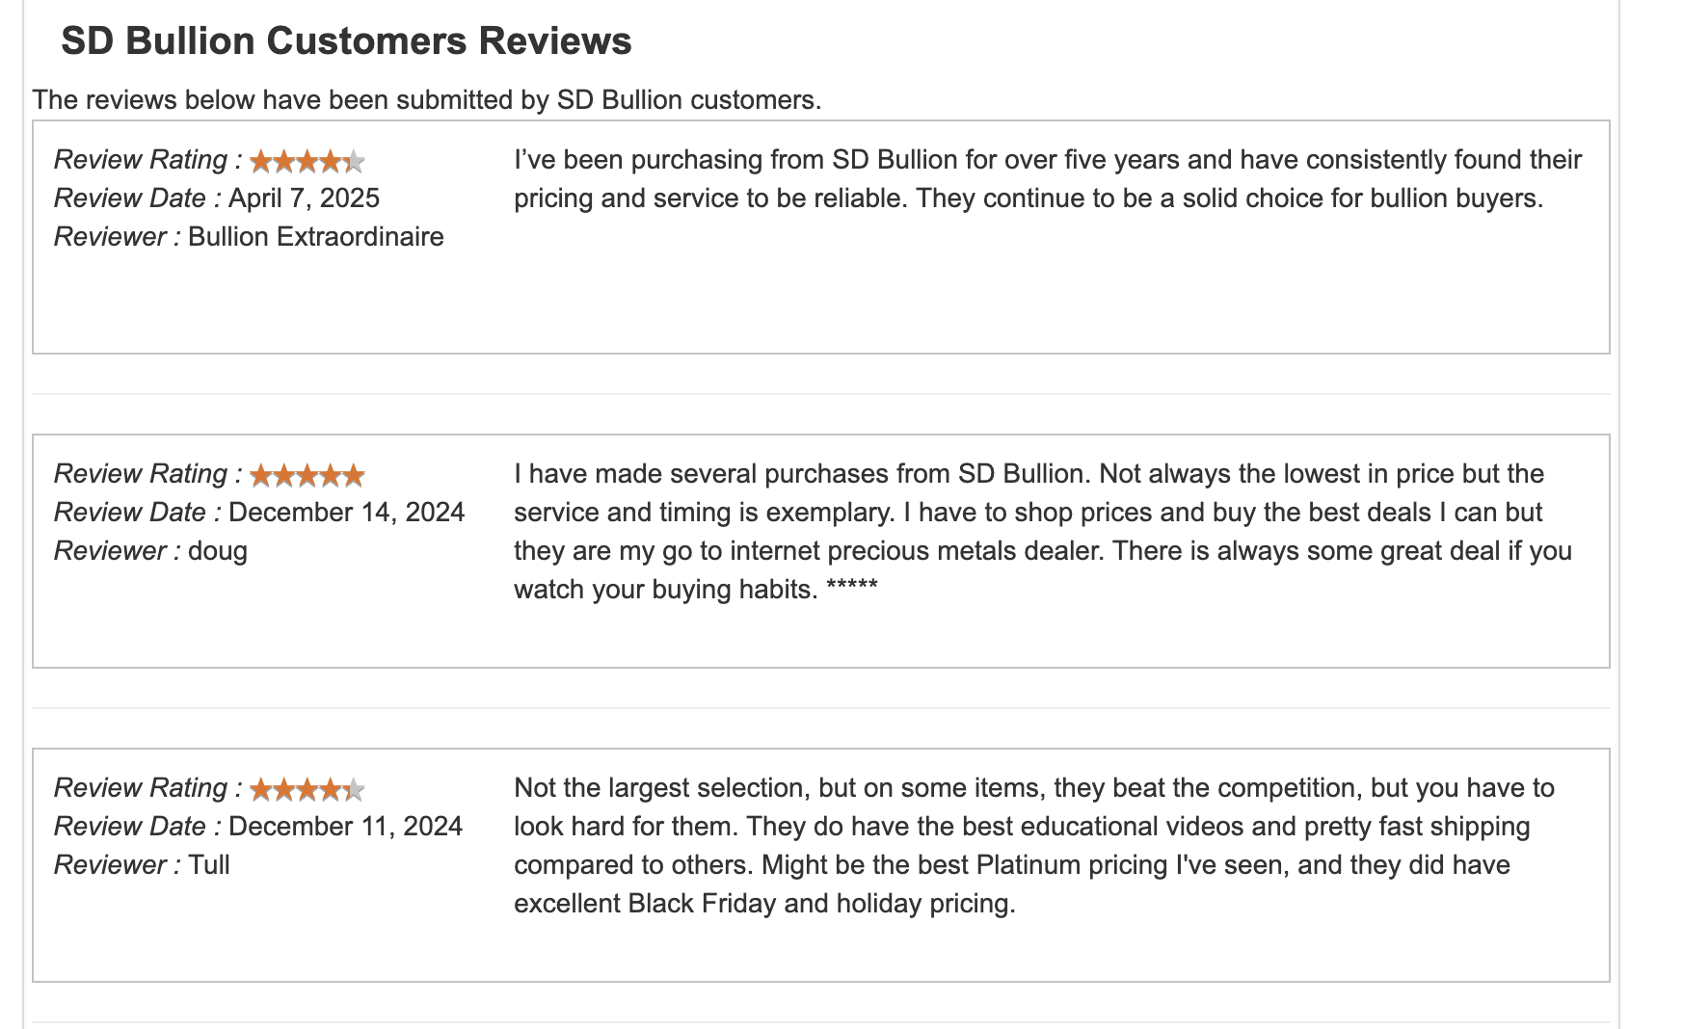Click the grey fifth star in April 7 review
1683x1029 pixels.
click(354, 161)
